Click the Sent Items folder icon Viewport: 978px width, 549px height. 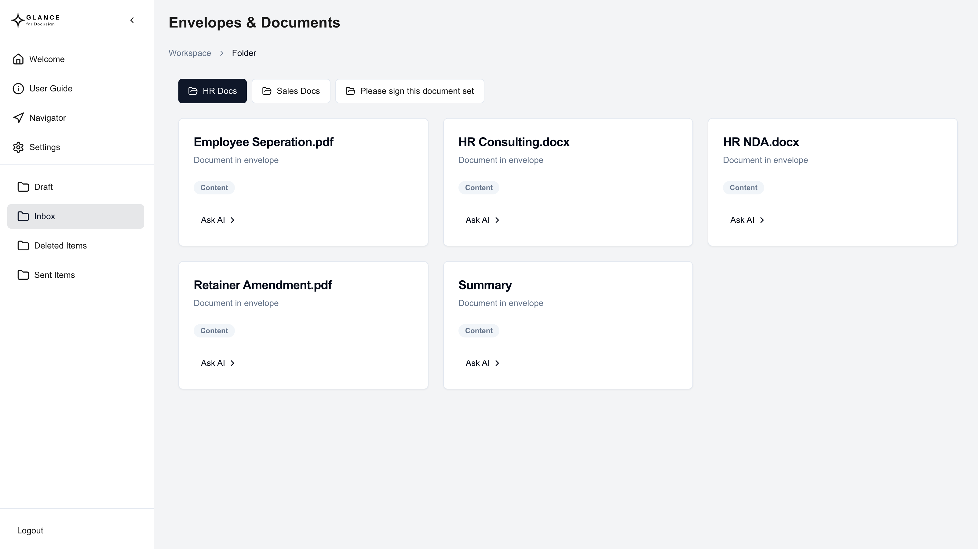click(23, 275)
